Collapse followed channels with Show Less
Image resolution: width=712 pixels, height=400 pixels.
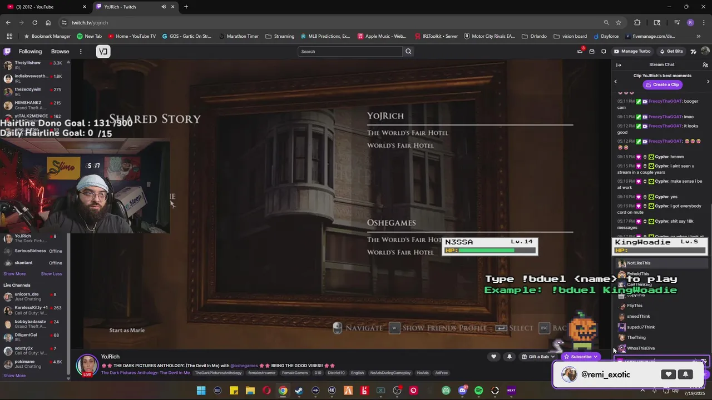click(x=51, y=273)
